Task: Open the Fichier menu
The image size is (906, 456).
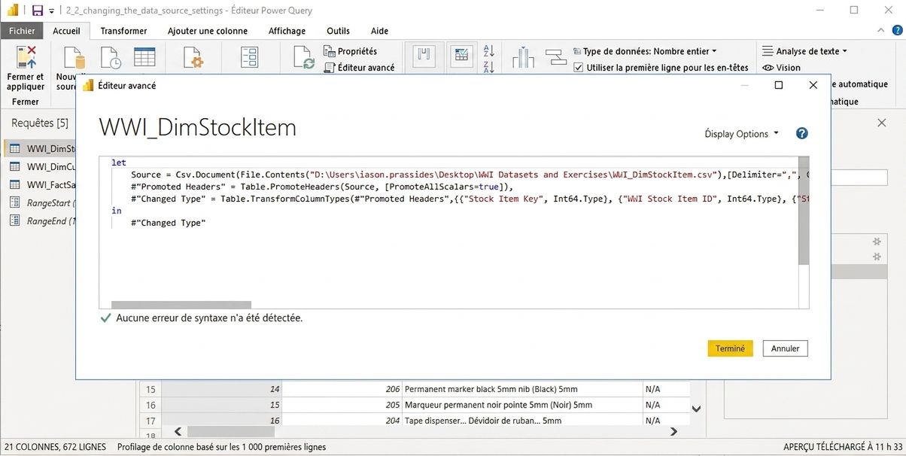Action: pyautogui.click(x=22, y=31)
